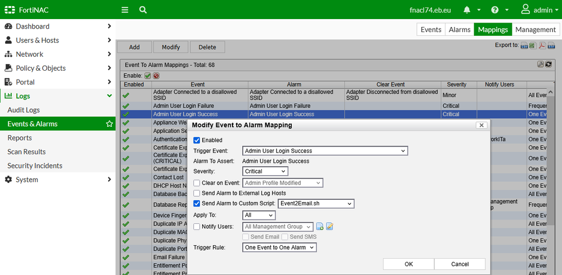Open the search magnifier in top bar
The image size is (562, 275).
(143, 10)
